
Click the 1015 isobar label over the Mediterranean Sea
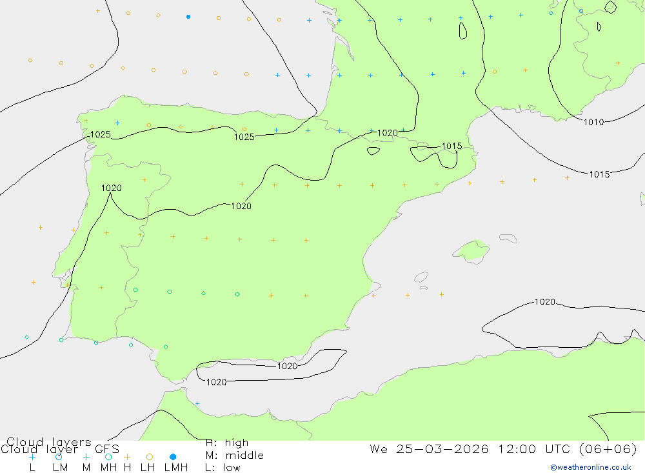pyautogui.click(x=599, y=174)
